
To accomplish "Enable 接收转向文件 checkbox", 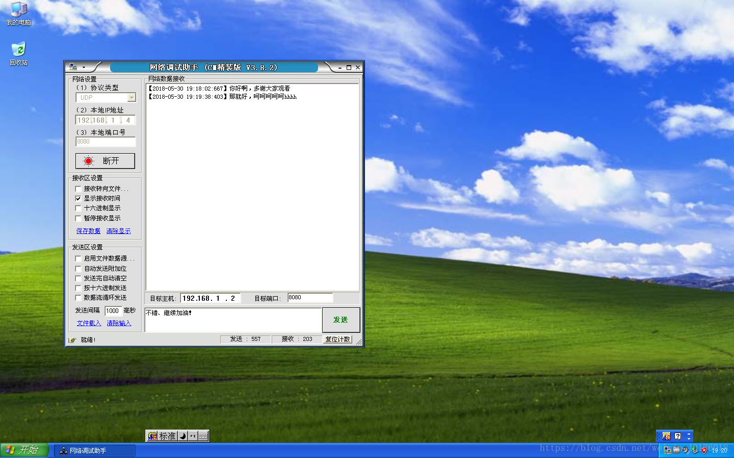I will pyautogui.click(x=78, y=189).
